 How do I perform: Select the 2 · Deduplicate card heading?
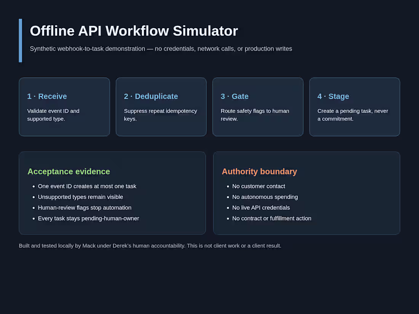tap(151, 96)
